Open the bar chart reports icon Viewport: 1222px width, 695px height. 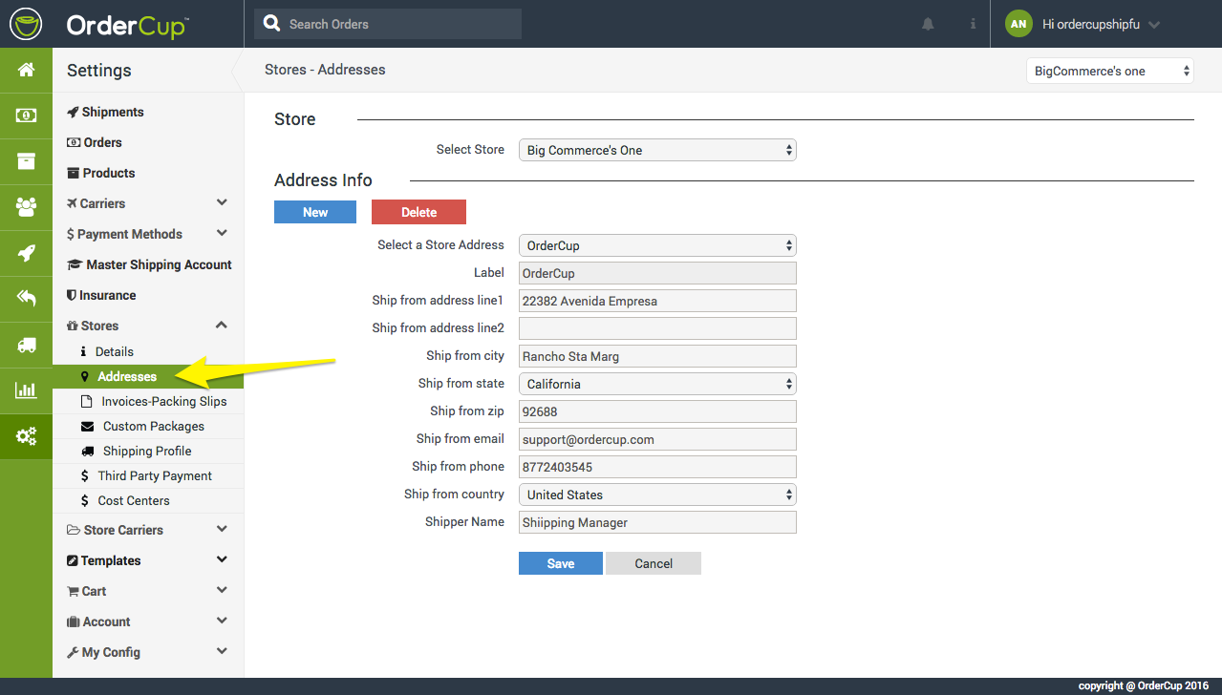point(26,390)
